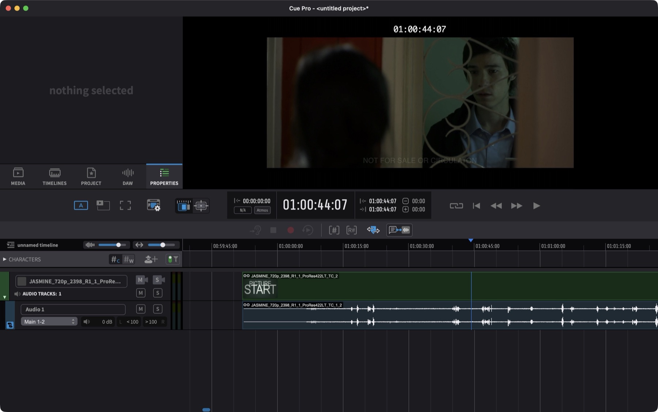The image size is (658, 412).
Task: Click the add character icon
Action: point(151,259)
